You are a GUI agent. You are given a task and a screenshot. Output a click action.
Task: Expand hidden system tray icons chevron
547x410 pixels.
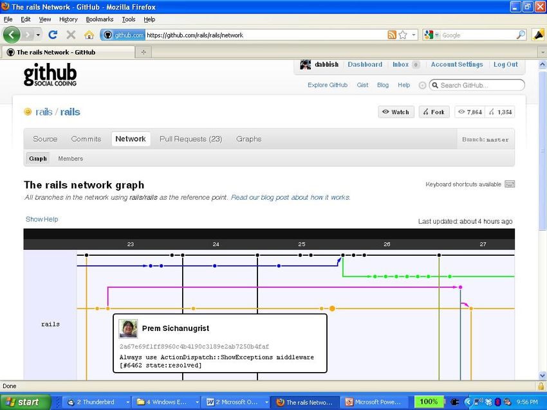click(468, 402)
